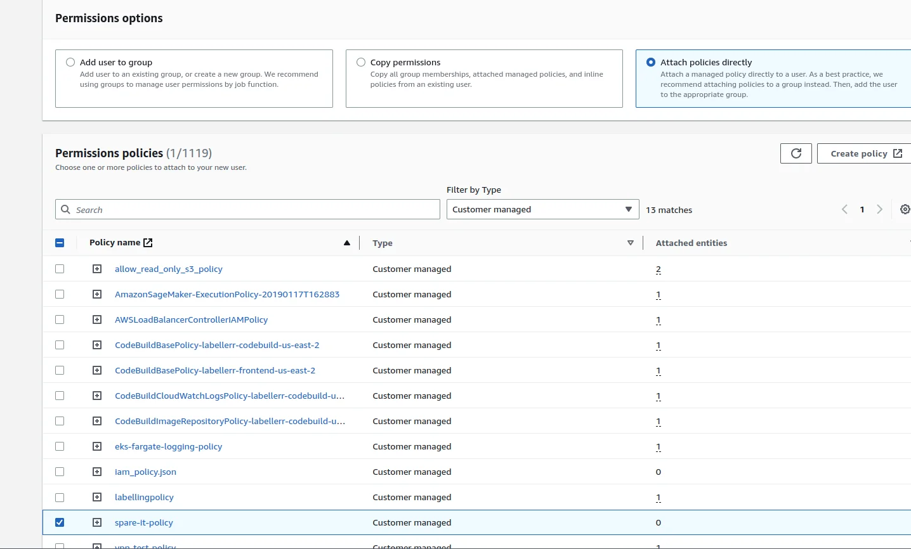
Task: Open CodeBuildBasePolicy-labellerr-frontend-us-east-2 link
Action: coord(215,370)
